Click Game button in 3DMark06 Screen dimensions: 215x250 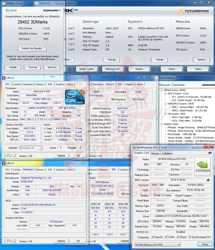pos(199,69)
